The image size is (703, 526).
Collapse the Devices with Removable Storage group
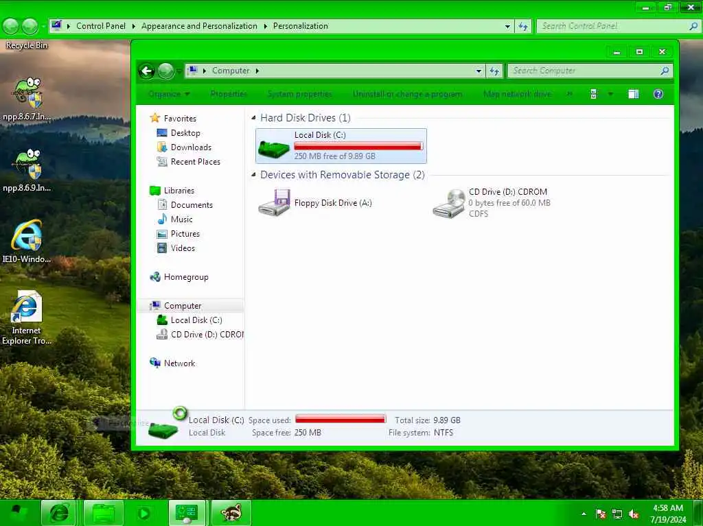[x=253, y=175]
